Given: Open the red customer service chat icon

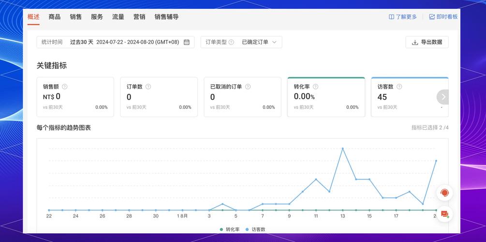Looking at the screenshot, I should click(444, 193).
